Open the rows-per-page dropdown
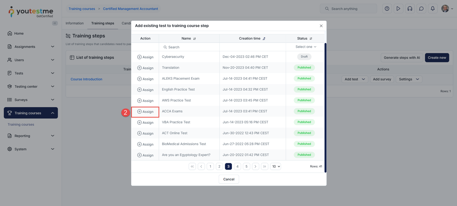 pyautogui.click(x=276, y=166)
